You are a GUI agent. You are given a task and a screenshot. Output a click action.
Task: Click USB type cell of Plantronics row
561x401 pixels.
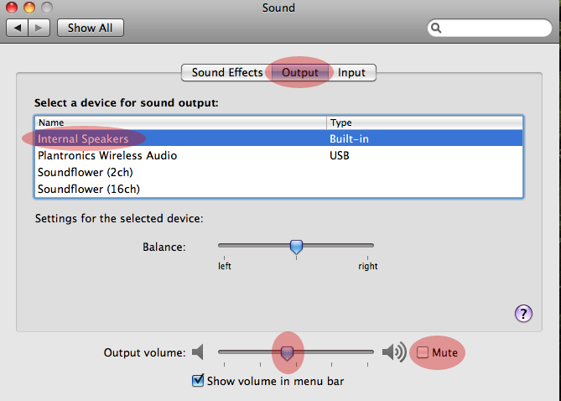[339, 156]
